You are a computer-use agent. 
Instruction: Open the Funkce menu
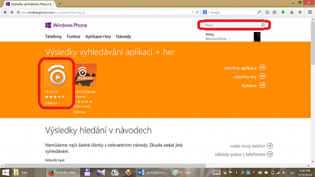(74, 36)
